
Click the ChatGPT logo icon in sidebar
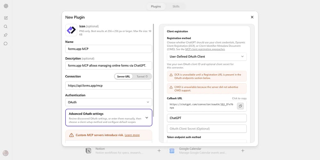coord(6,6)
